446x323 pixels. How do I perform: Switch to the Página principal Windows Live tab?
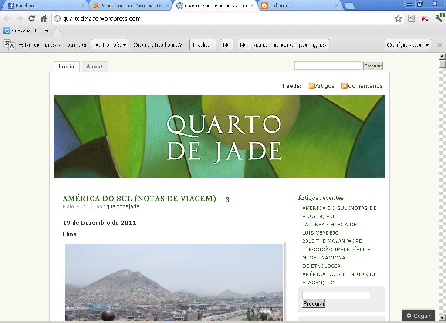pyautogui.click(x=129, y=5)
